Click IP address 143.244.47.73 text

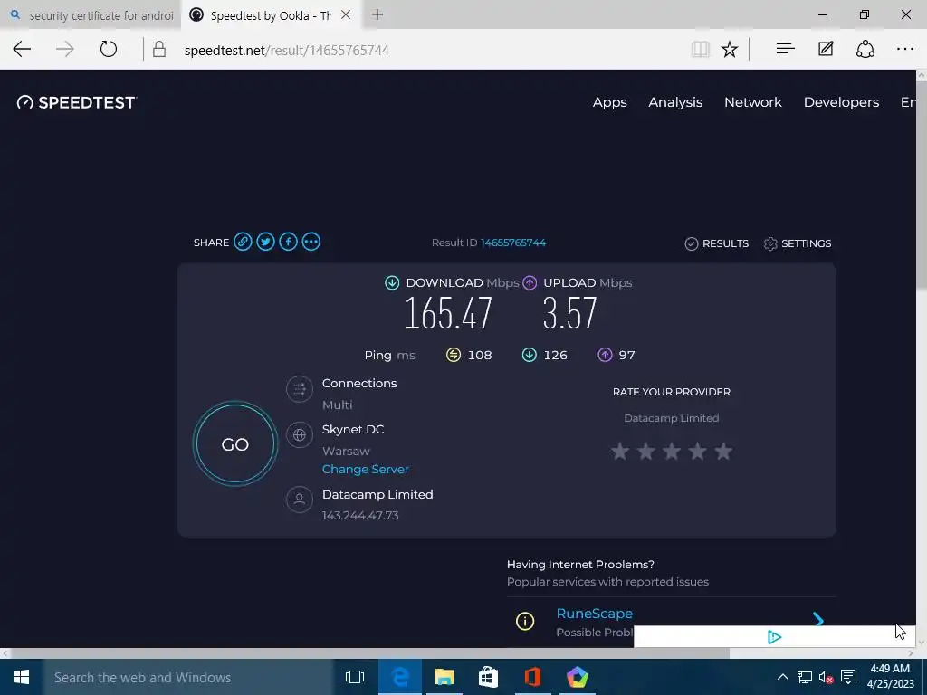tap(360, 515)
